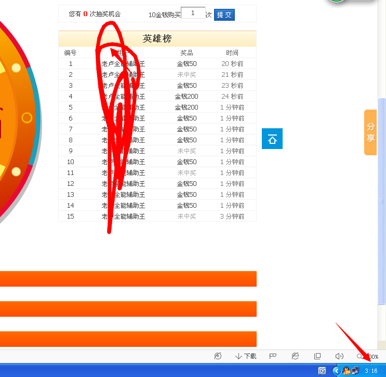The width and height of the screenshot is (386, 377).
Task: Click user 老卢全能辅助王 in row 14
Action: pos(123,206)
